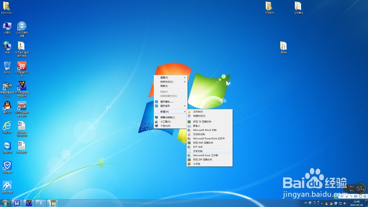
Task: Choose 屏幕分辨率(C) menu item
Action: coord(171,117)
